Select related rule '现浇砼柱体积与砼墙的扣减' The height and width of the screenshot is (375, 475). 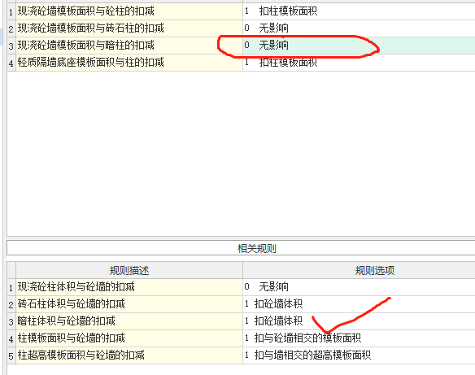[129, 287]
